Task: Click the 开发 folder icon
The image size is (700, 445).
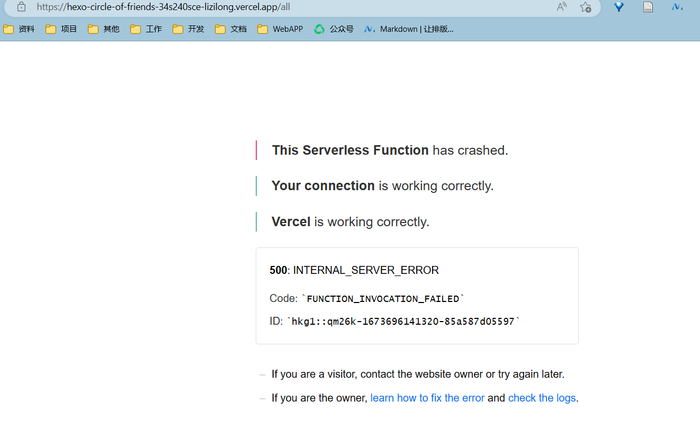Action: [178, 29]
